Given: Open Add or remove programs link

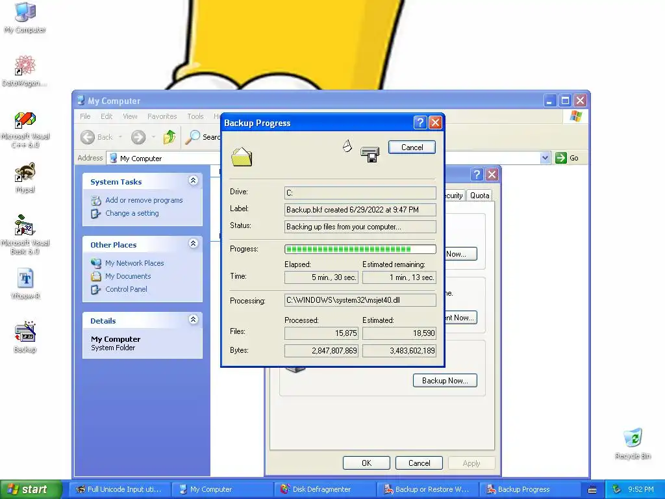Looking at the screenshot, I should click(144, 200).
